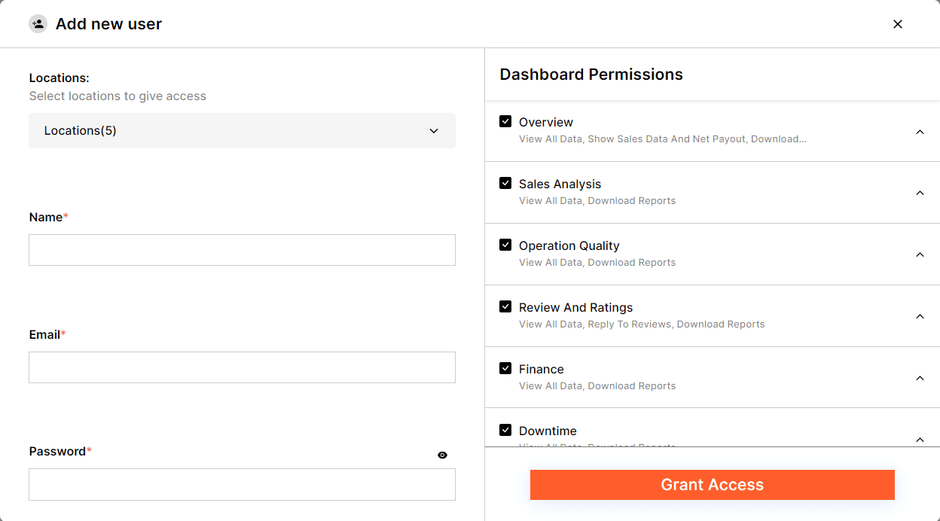
Task: Uncheck the Downtime permission checkbox
Action: pyautogui.click(x=505, y=430)
